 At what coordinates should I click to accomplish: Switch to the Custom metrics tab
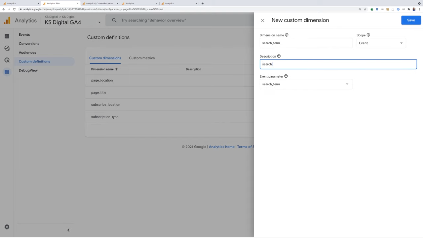click(x=142, y=58)
